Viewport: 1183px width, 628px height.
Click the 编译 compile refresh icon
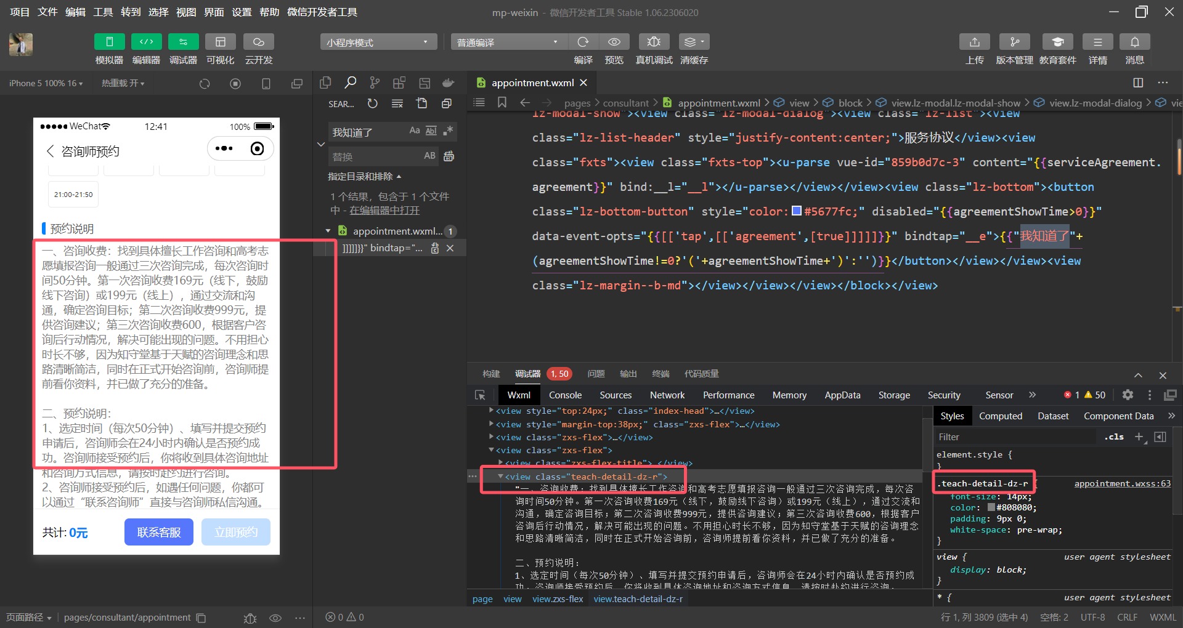[583, 42]
